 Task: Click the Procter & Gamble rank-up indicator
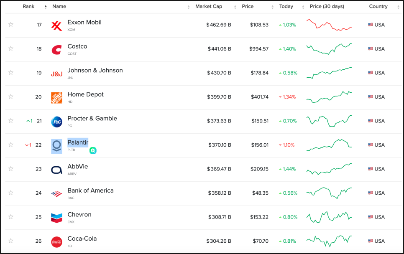[x=29, y=121]
